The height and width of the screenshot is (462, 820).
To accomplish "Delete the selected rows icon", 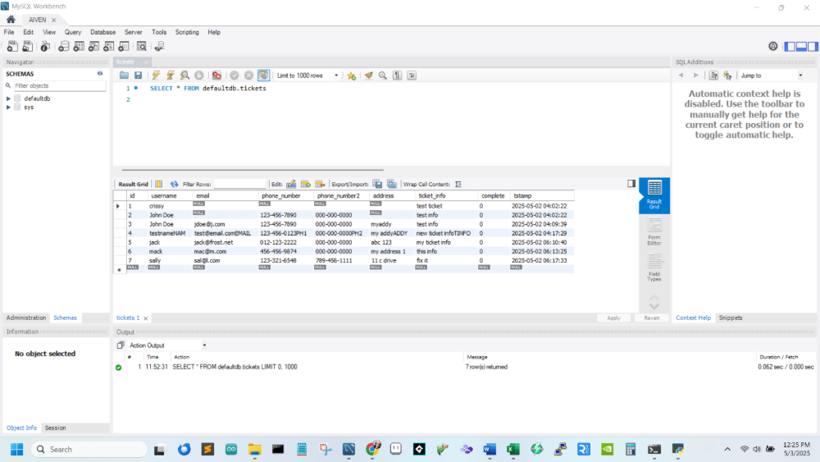I will click(320, 184).
